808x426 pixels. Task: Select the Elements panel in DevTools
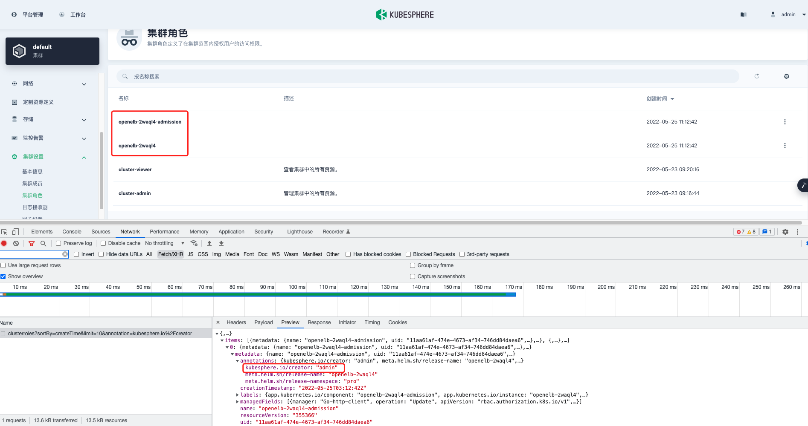pos(41,231)
